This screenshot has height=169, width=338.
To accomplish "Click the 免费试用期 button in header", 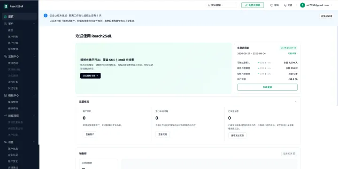I will click(253, 5).
